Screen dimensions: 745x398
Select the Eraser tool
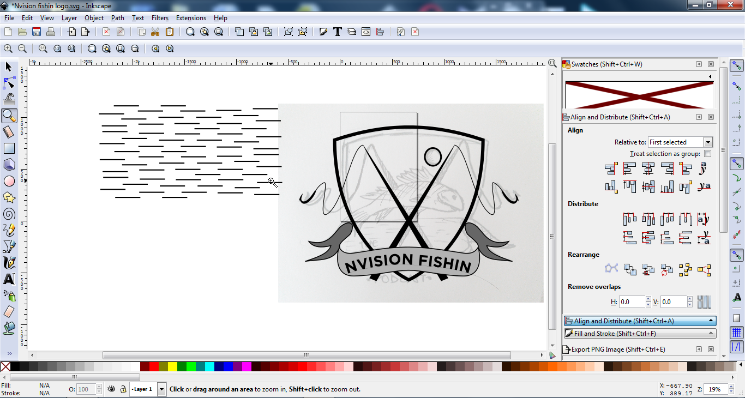[x=9, y=312]
